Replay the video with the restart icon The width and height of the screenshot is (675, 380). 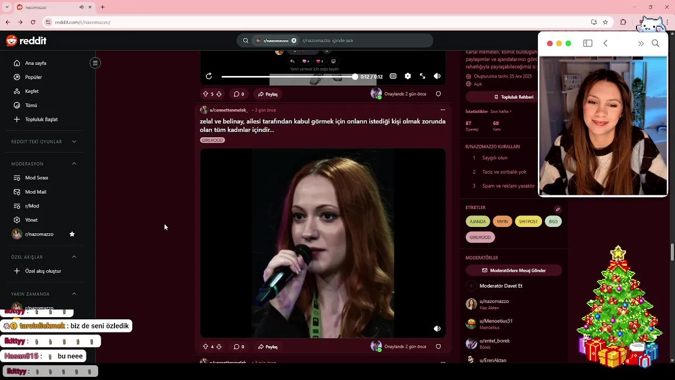(209, 77)
